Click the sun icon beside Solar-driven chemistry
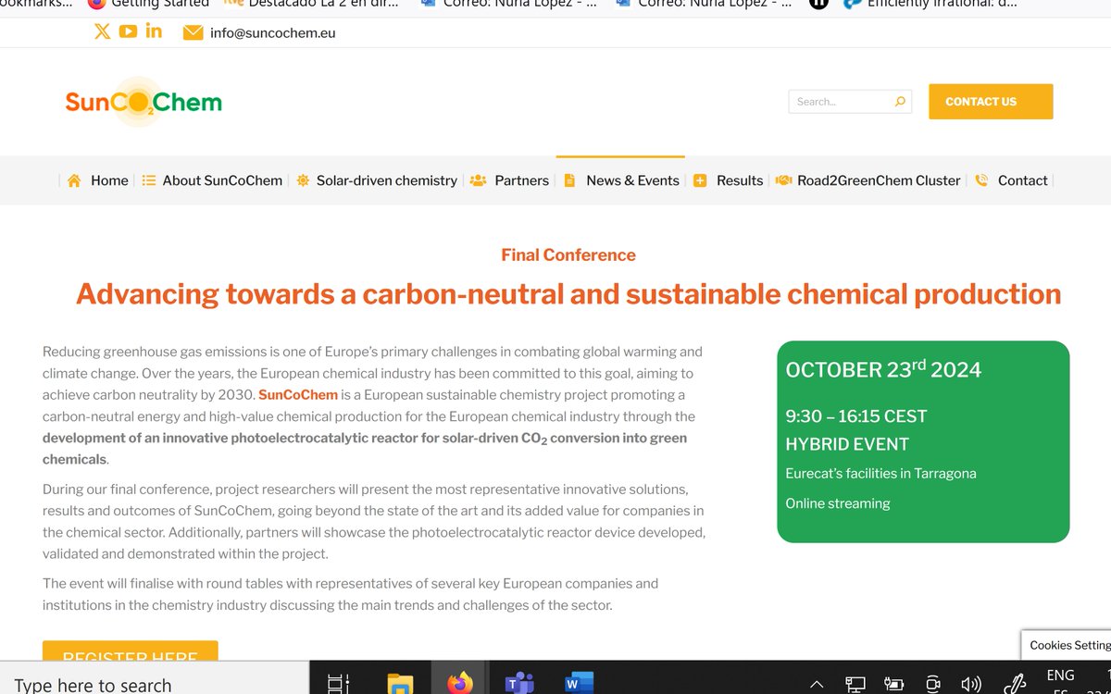 tap(303, 180)
